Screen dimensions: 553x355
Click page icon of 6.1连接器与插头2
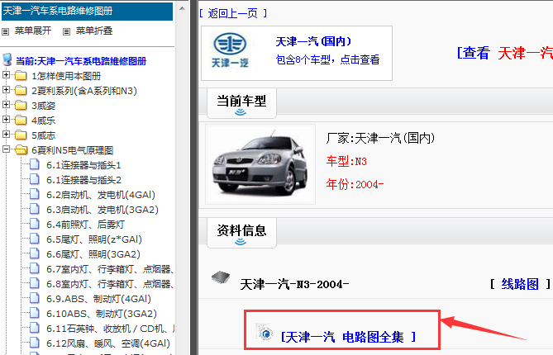pos(35,179)
